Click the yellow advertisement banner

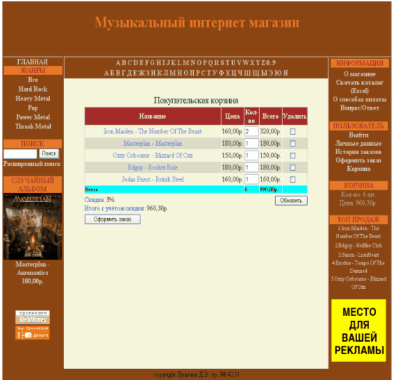tap(359, 331)
